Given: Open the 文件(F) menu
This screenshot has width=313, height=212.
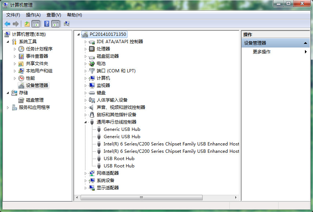Looking at the screenshot, I should pos(13,15).
